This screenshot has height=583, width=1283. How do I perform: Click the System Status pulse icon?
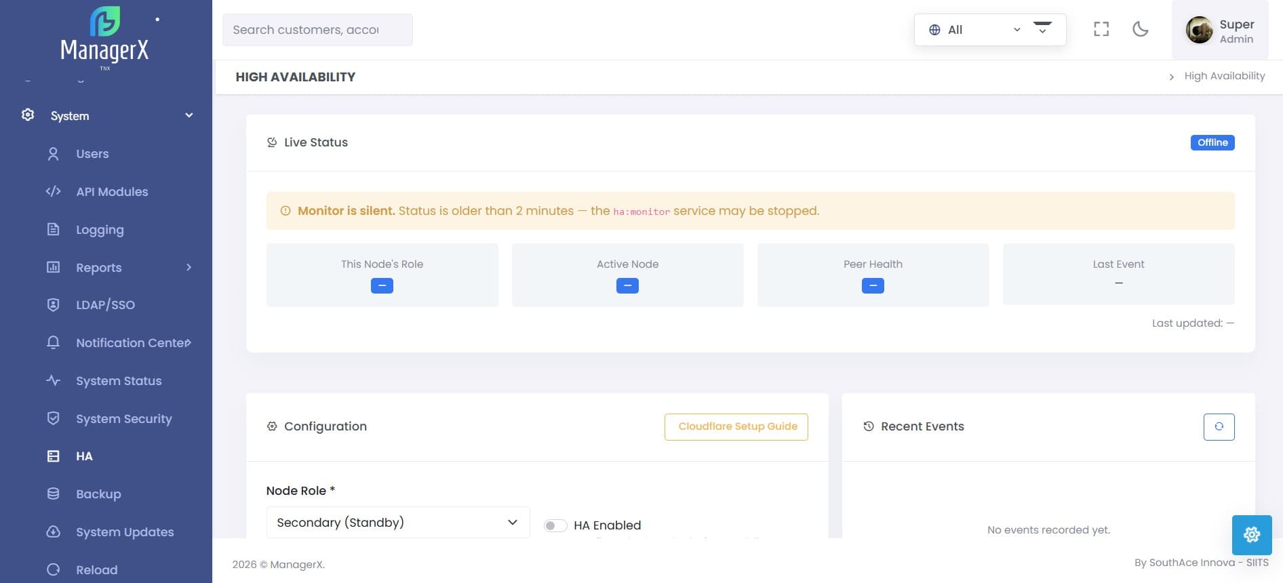pyautogui.click(x=53, y=380)
